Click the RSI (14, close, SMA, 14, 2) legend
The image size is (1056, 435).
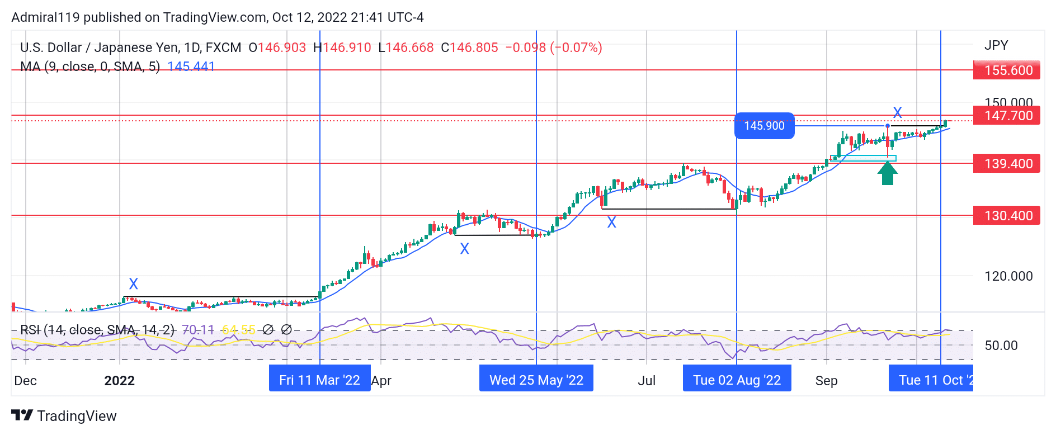97,330
